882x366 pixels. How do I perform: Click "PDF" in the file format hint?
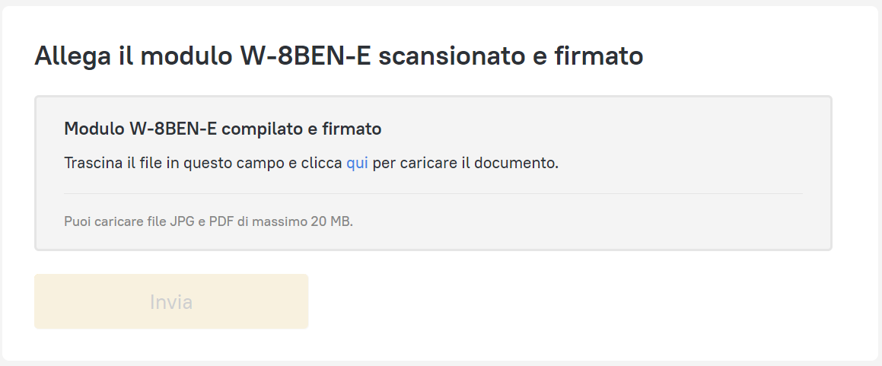(x=221, y=222)
